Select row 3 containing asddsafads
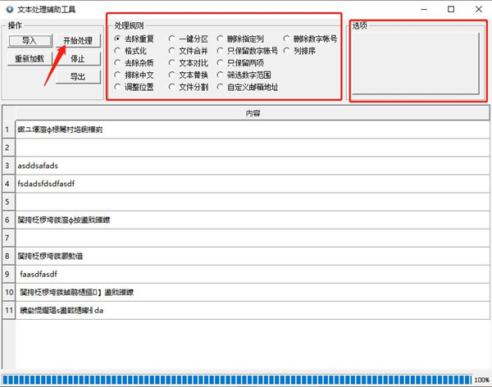Viewport: 492px width, 387px height. coord(246,166)
